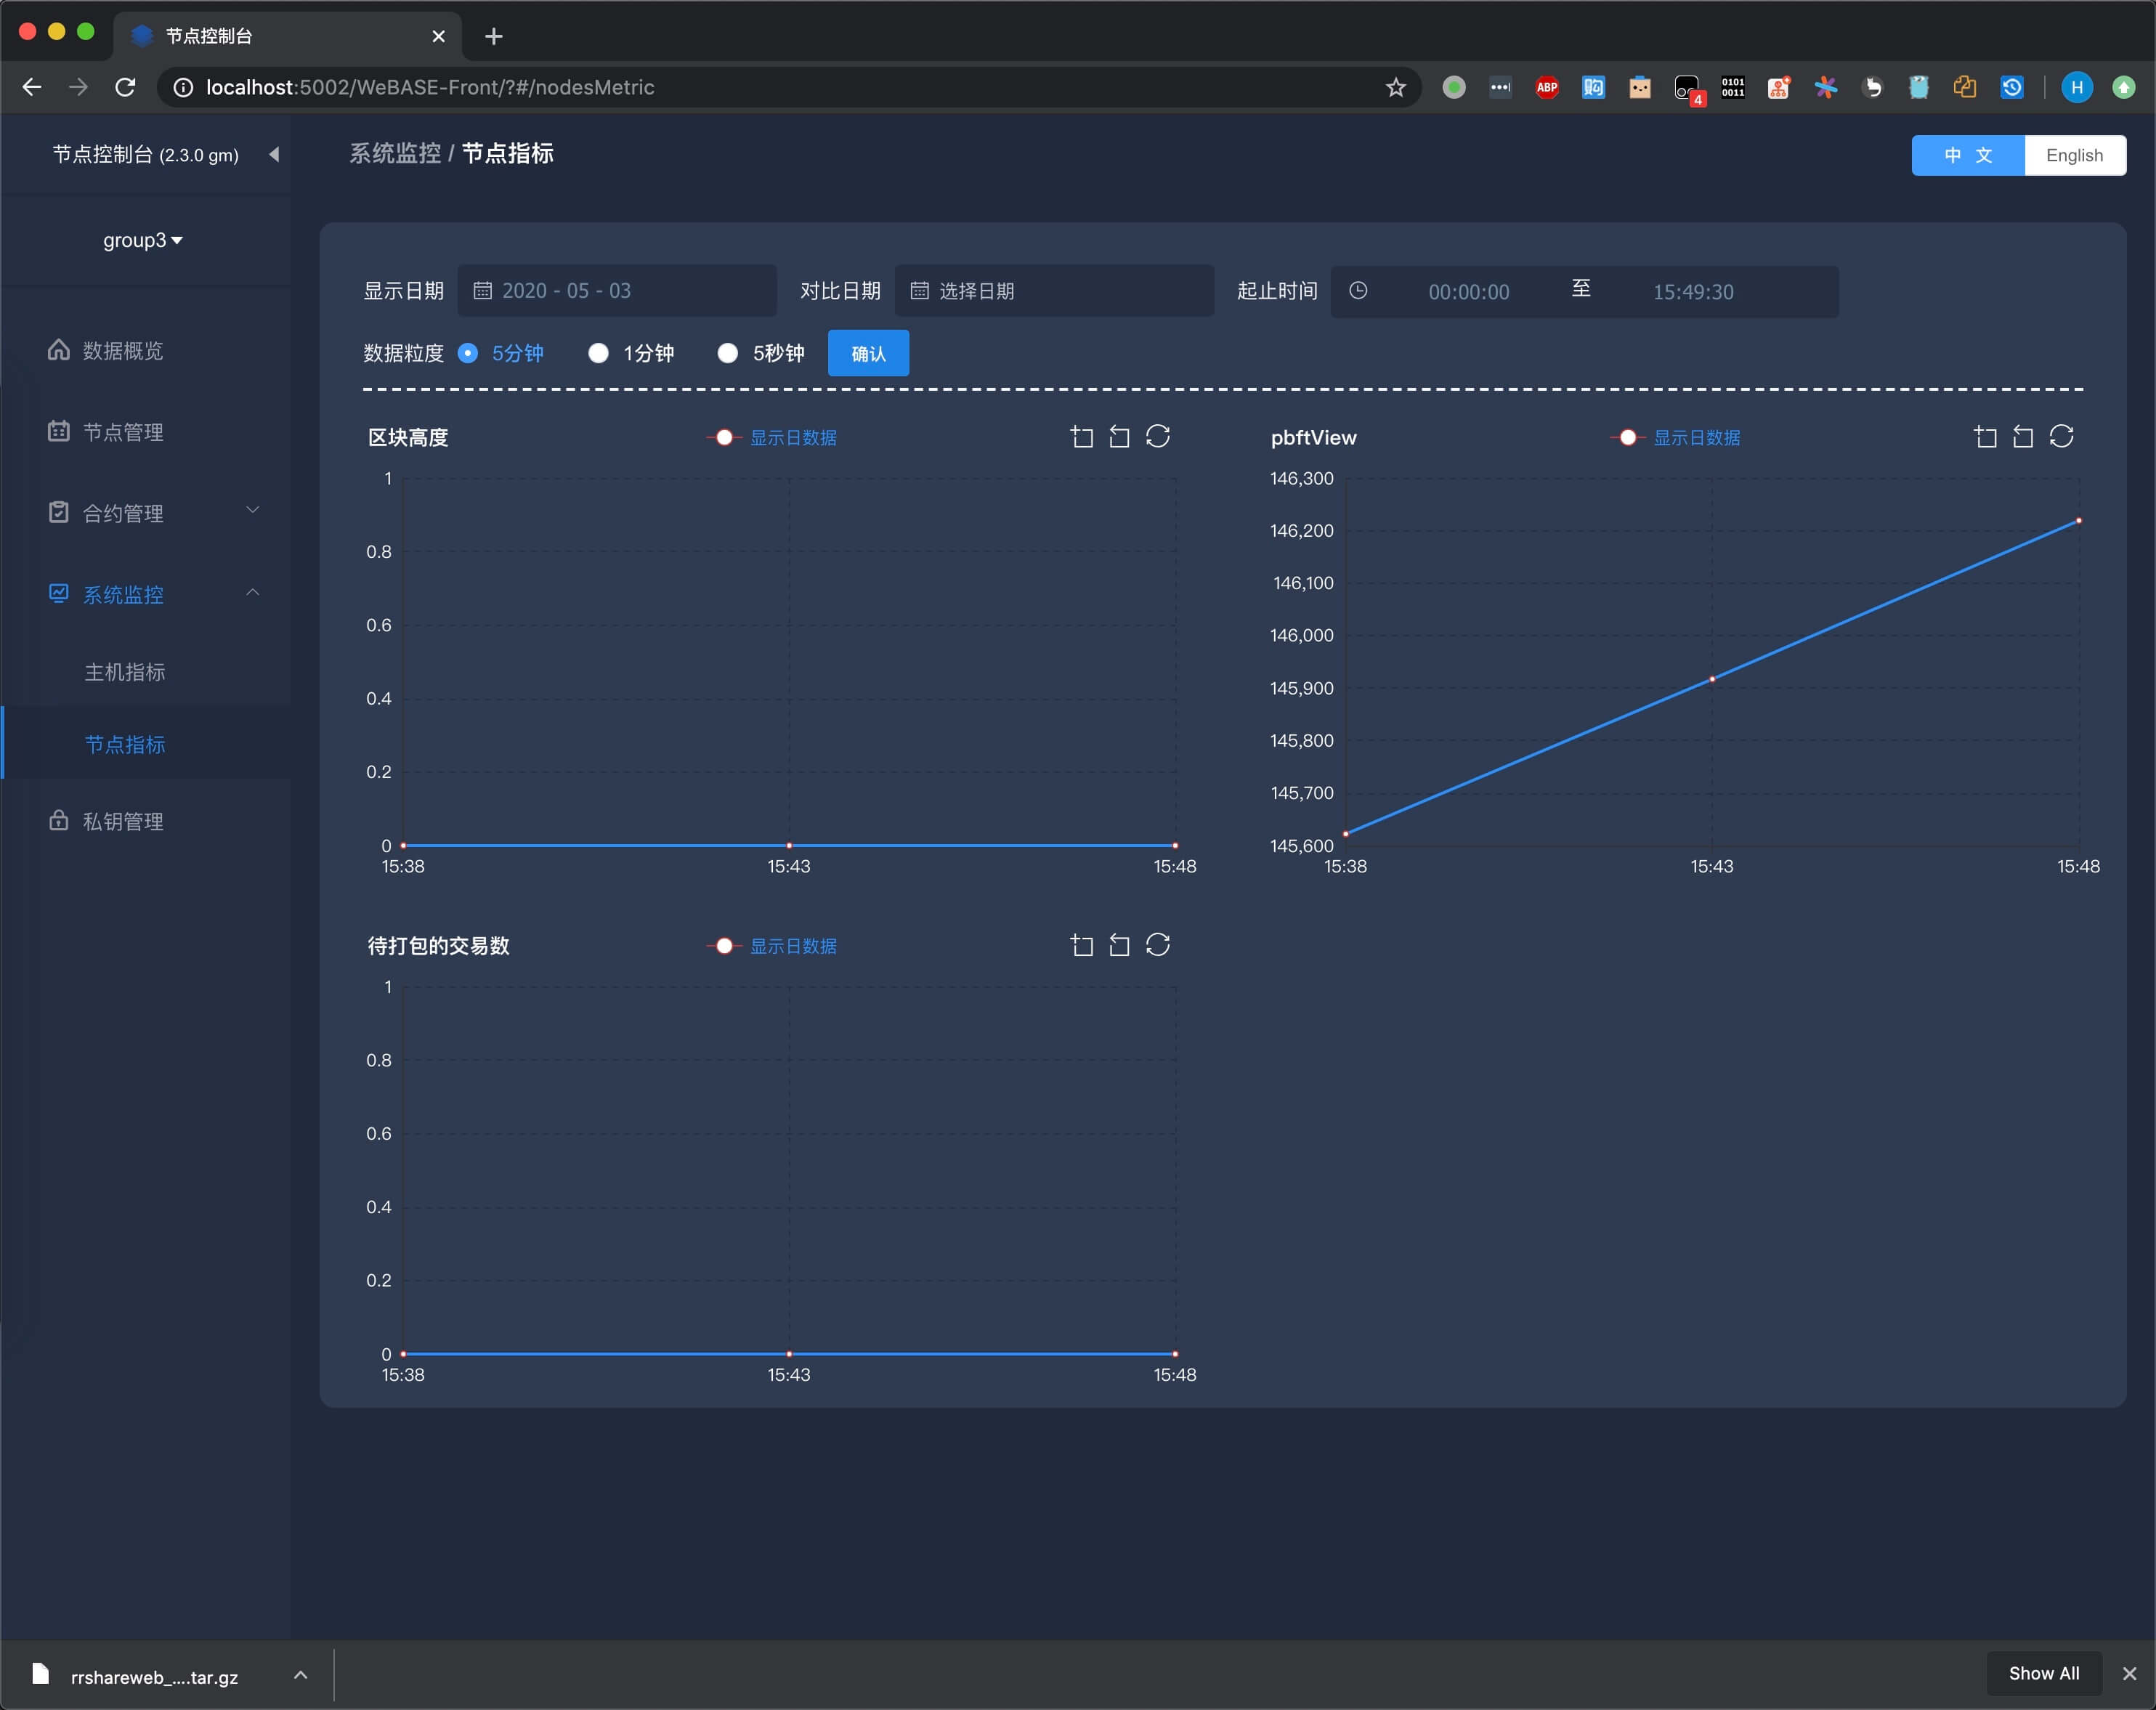2156x1710 pixels.
Task: Switch language to English
Action: coord(2075,155)
